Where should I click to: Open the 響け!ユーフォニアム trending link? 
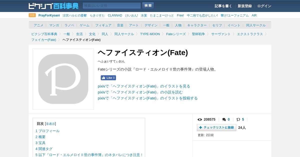235,15
